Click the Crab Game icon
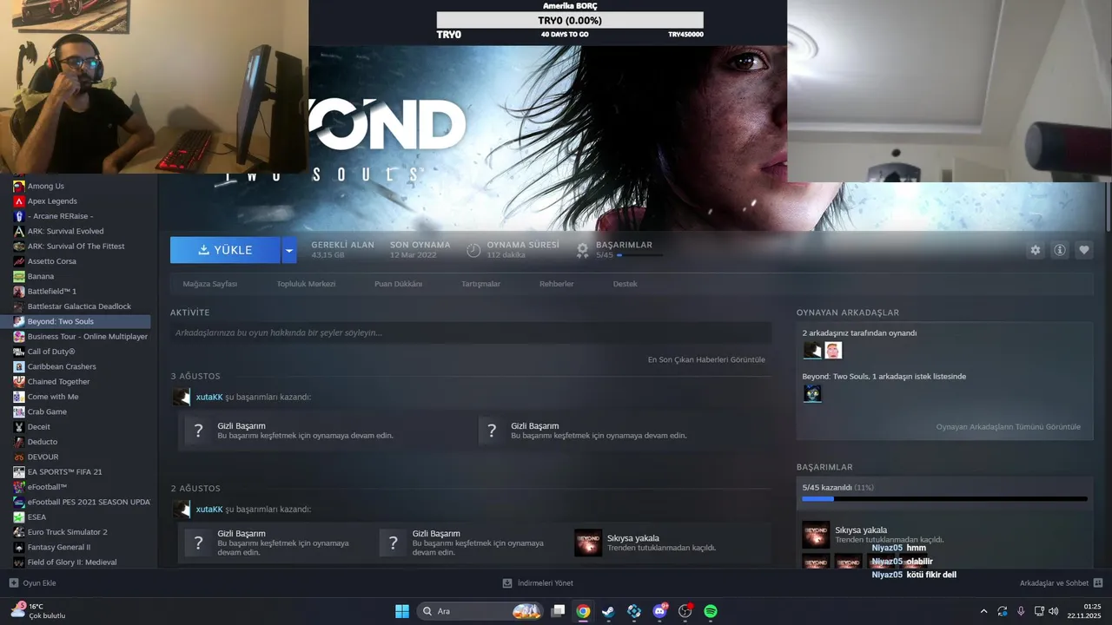Viewport: 1112px width, 625px height. point(19,411)
